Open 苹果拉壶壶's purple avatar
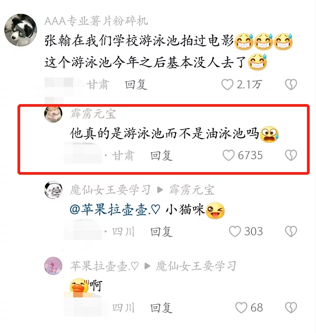This screenshot has height=333, width=316. 53,266
